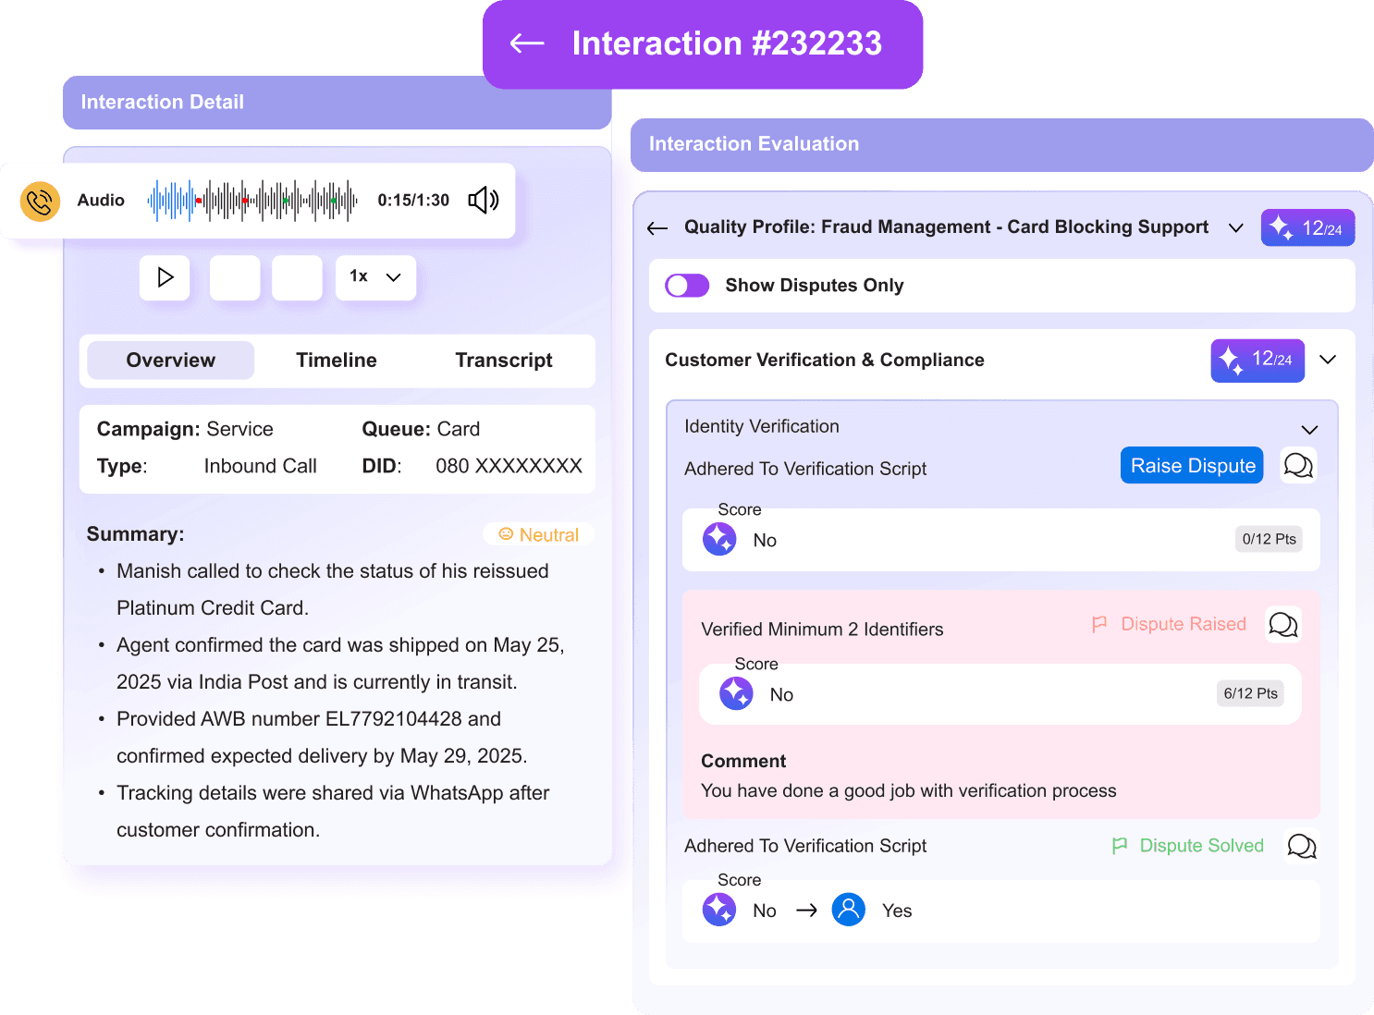Click the orange phone call icon
This screenshot has width=1374, height=1015.
[41, 201]
